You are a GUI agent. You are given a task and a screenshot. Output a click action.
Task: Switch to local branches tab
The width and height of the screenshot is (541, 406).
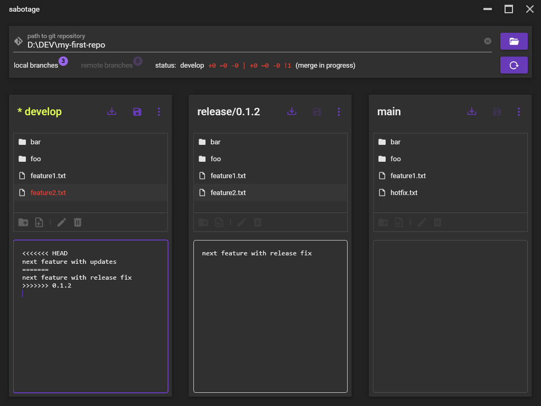click(x=36, y=65)
